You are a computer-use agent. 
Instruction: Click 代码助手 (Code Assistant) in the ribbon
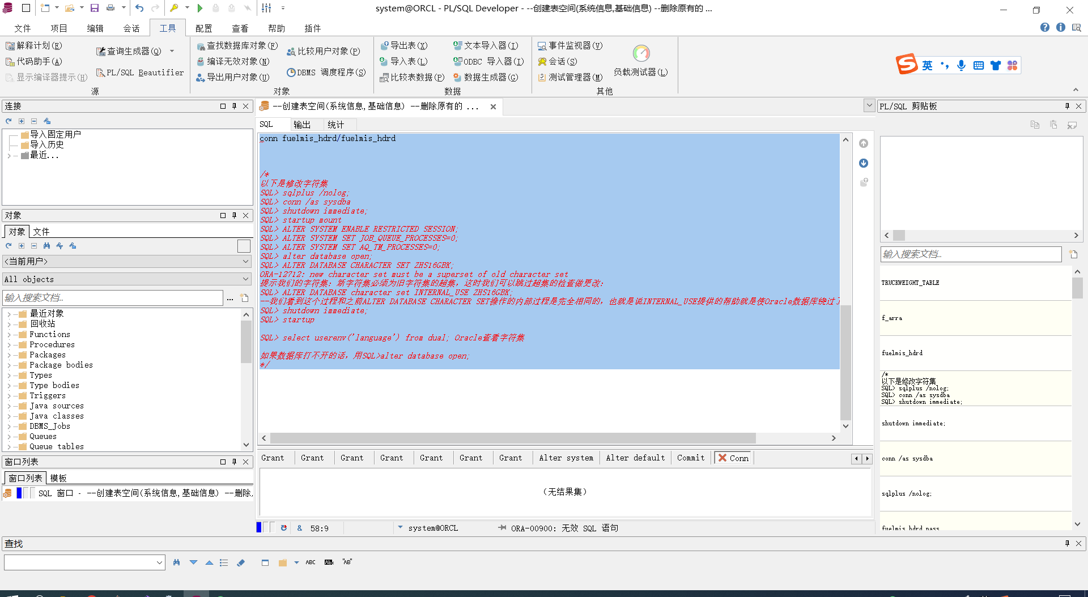34,61
